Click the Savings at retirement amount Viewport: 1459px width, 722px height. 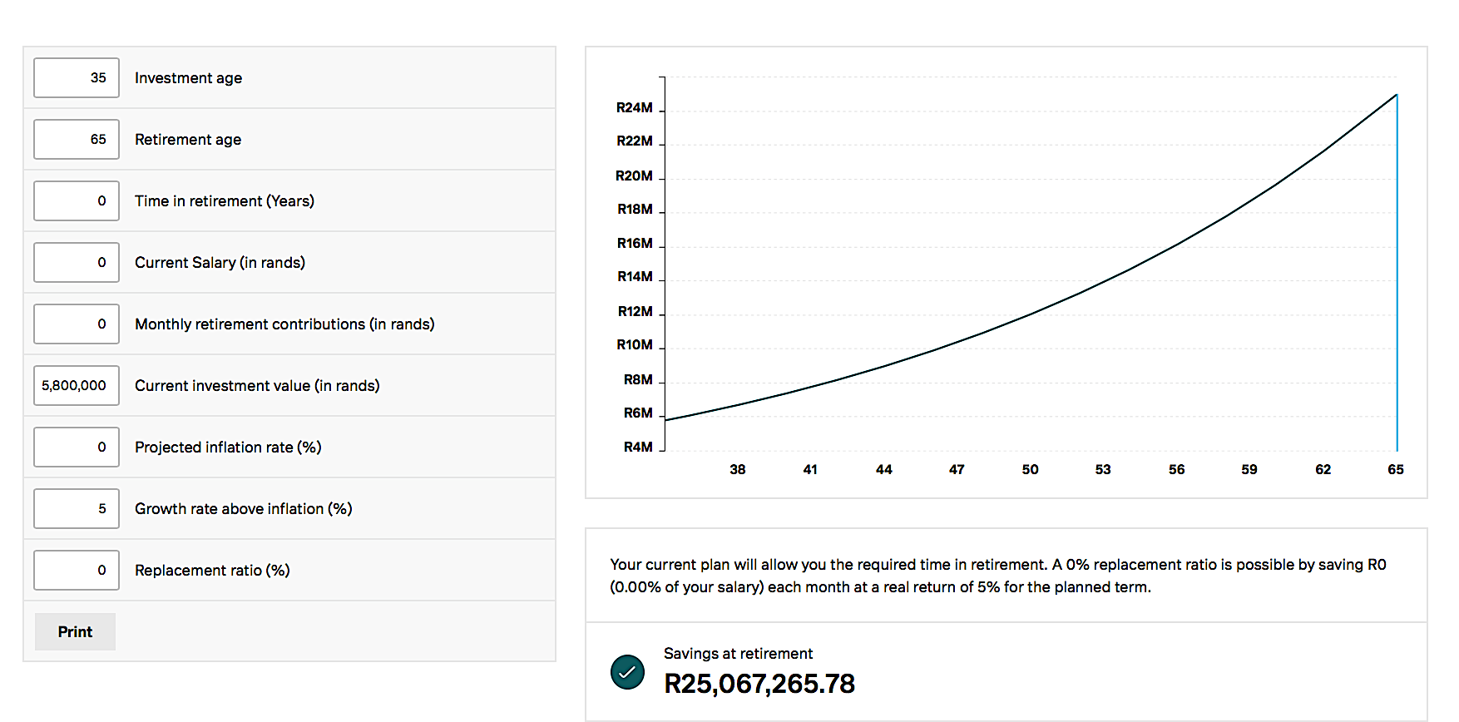tap(759, 684)
